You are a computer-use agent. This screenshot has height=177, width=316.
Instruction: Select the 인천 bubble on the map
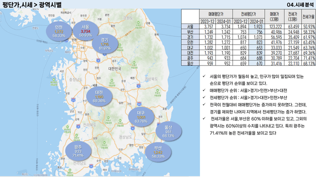pyautogui.click(x=59, y=31)
